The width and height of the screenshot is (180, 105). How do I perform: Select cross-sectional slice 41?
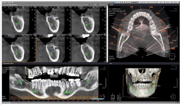[x=89, y=48]
